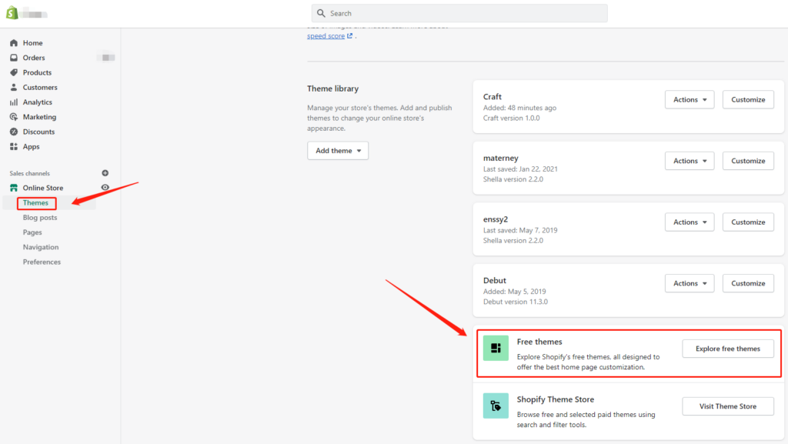Open Actions dropdown for materney theme
This screenshot has height=444, width=788.
coord(689,161)
